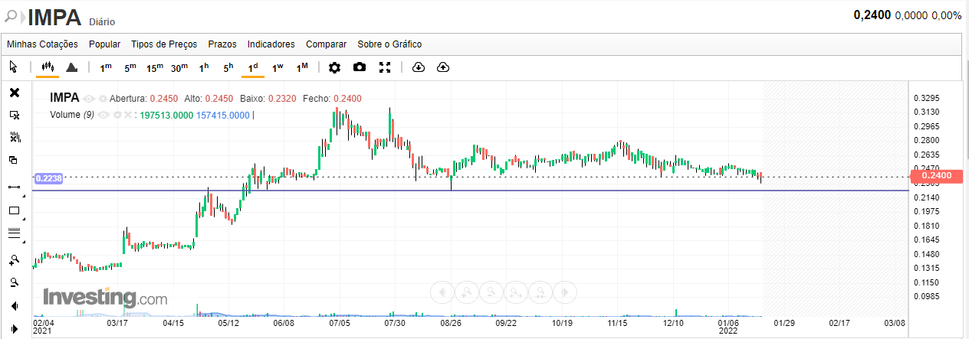Screen dimensions: 969x339
Task: Save chart layout (cloud upload)
Action: tap(442, 67)
